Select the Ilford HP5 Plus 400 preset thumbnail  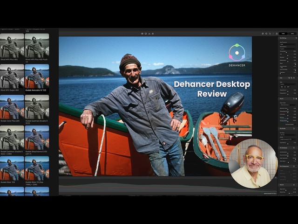pos(12,46)
